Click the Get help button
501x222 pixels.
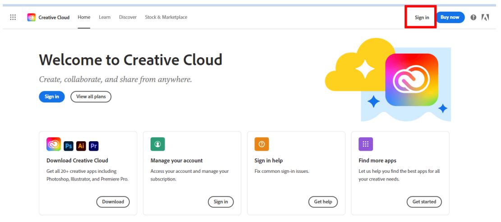point(323,202)
